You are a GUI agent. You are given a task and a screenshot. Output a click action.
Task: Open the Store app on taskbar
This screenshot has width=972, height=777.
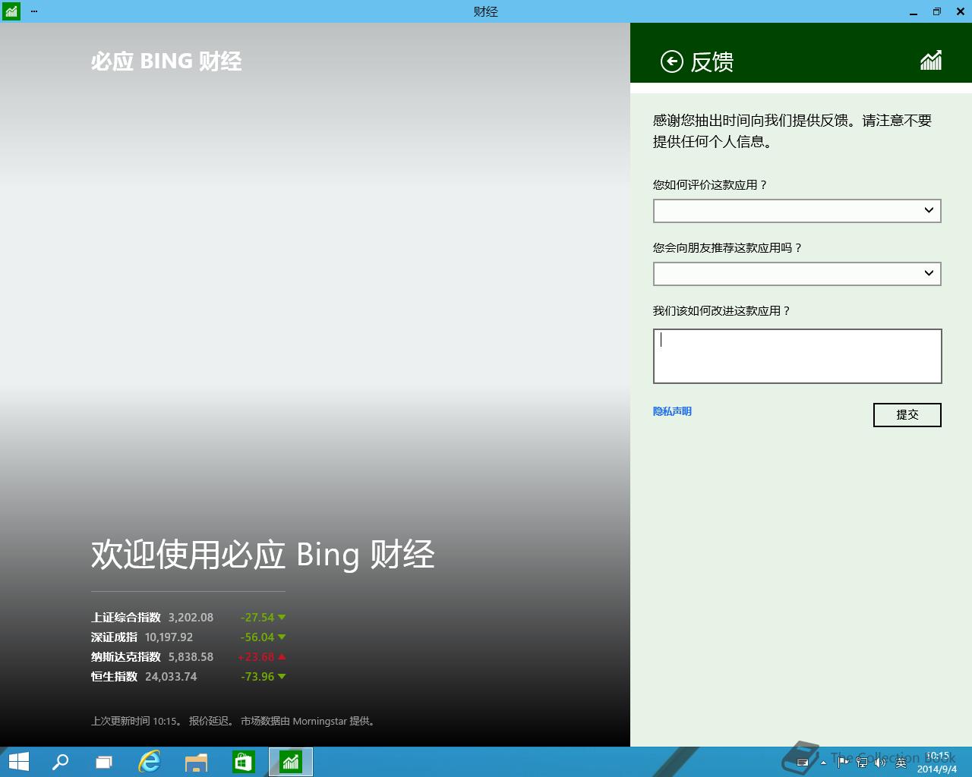pyautogui.click(x=244, y=762)
